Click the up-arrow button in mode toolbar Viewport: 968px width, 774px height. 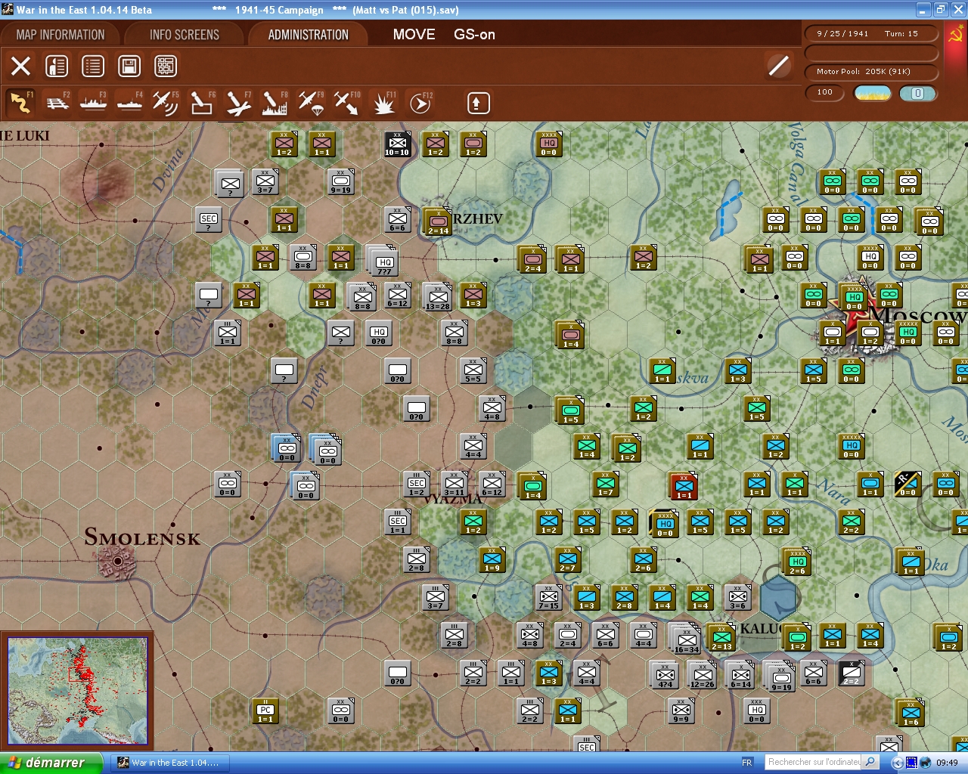[478, 103]
